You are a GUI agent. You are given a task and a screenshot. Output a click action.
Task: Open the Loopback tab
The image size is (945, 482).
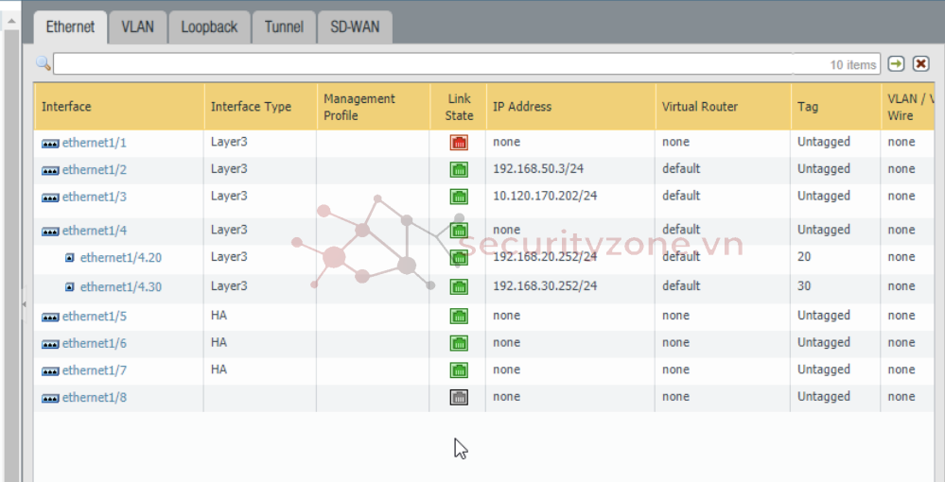209,27
